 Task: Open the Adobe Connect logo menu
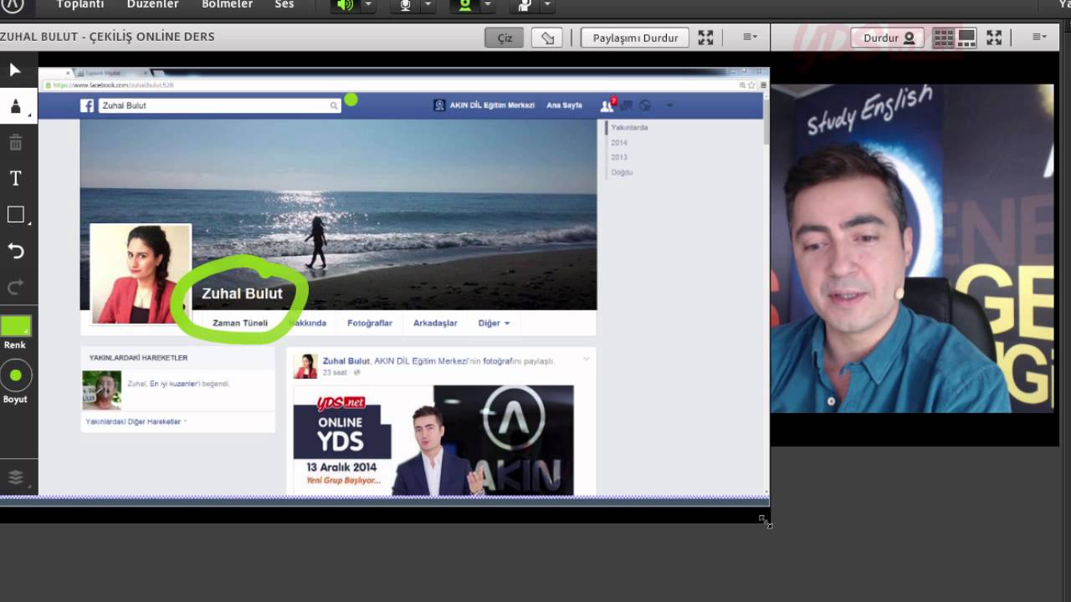tap(12, 5)
